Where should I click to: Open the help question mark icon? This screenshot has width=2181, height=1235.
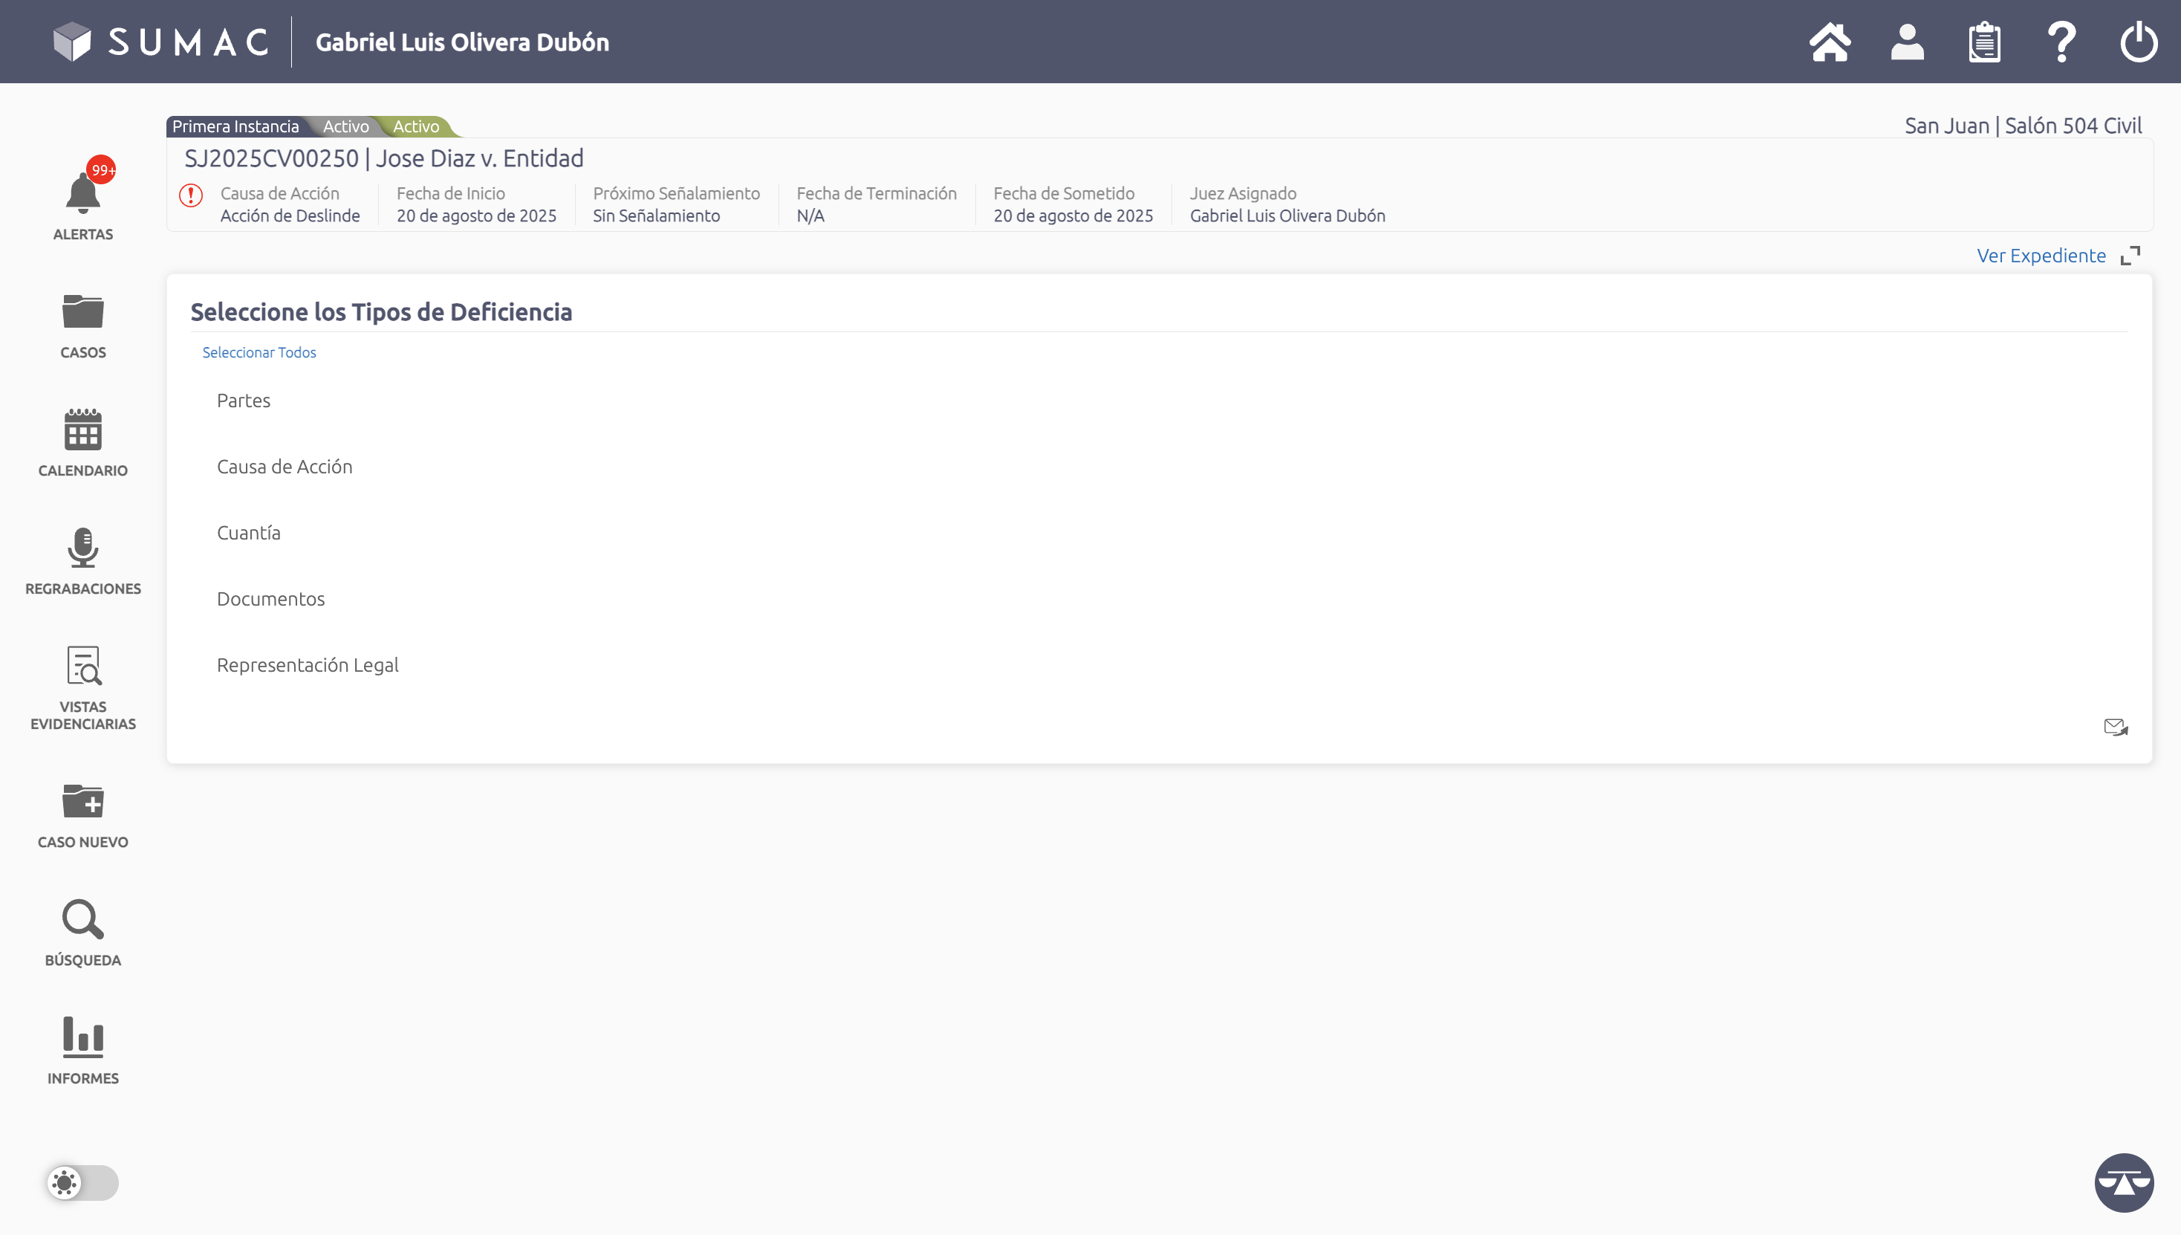point(2061,42)
